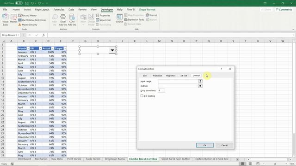Open the Data ribbon tab

click(x=71, y=9)
